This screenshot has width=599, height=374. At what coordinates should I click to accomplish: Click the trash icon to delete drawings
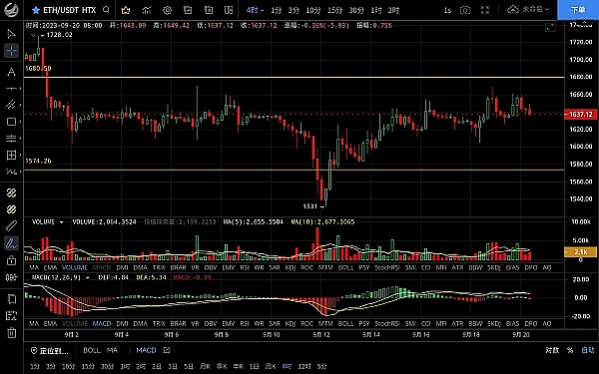(11, 333)
